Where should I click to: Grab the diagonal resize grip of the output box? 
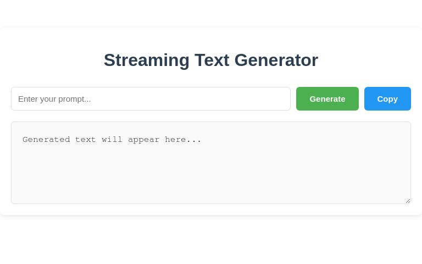(408, 201)
